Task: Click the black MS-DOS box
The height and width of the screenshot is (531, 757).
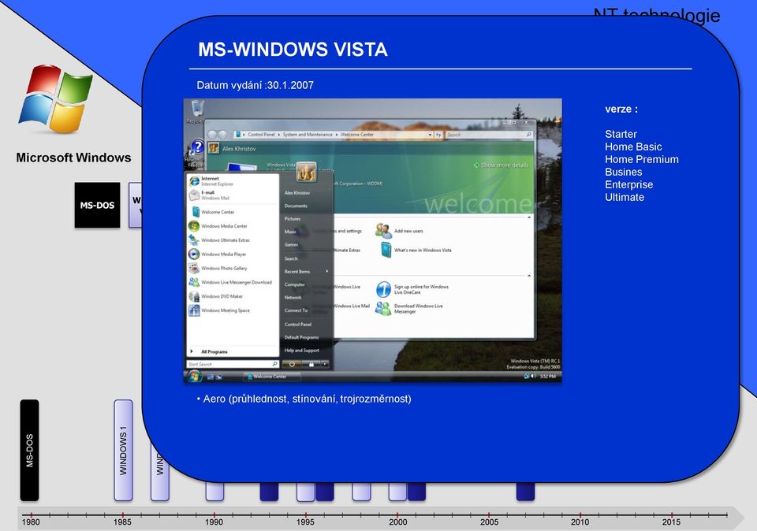Action: [x=97, y=205]
